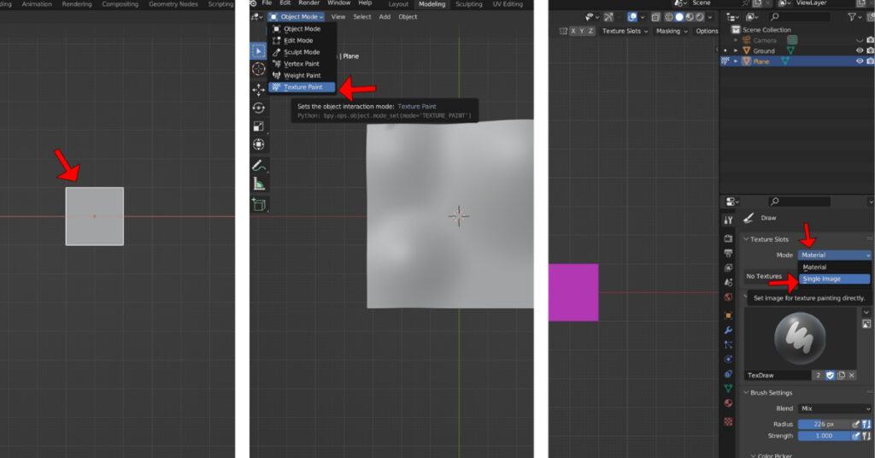
Task: Open the Scene properties tab
Action: pyautogui.click(x=728, y=282)
